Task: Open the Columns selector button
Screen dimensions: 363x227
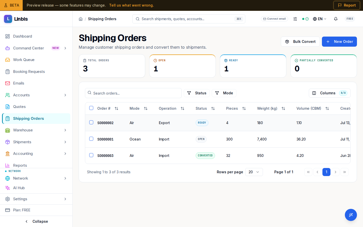Action: 330,93
